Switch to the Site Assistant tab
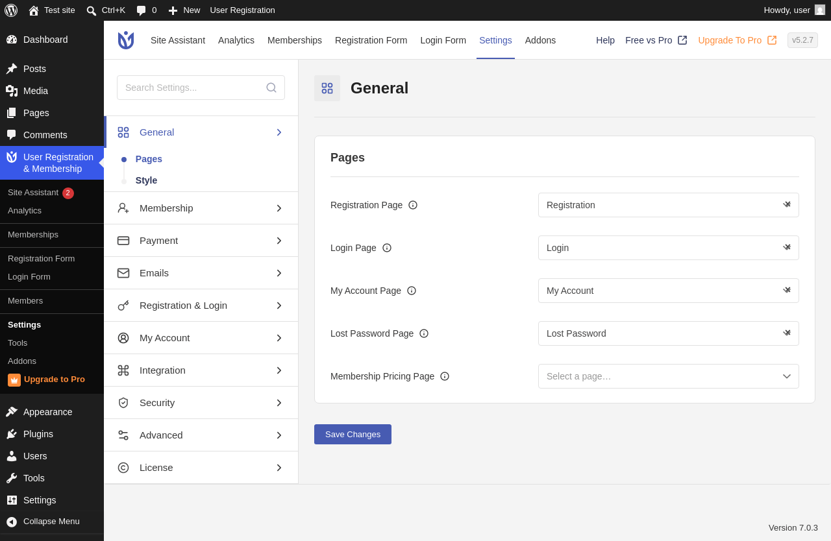831x541 pixels. tap(178, 40)
